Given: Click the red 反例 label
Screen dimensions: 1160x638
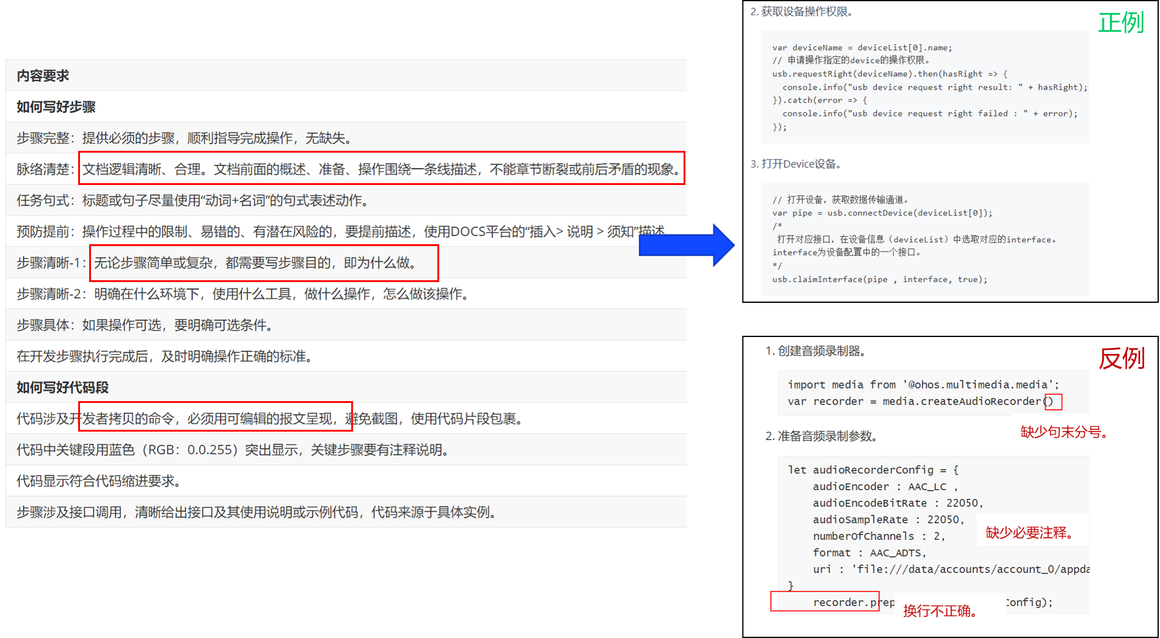Looking at the screenshot, I should pos(1121,358).
